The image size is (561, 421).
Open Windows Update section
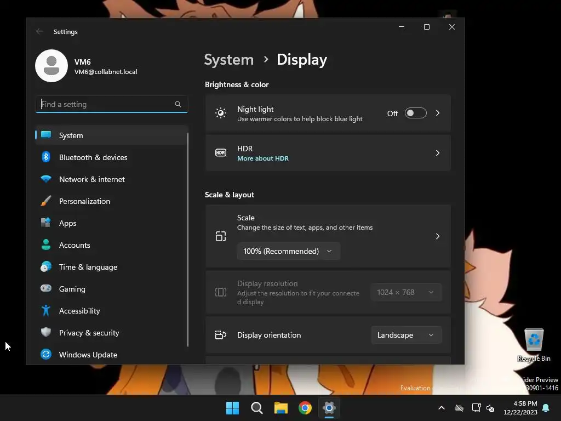(x=112, y=355)
